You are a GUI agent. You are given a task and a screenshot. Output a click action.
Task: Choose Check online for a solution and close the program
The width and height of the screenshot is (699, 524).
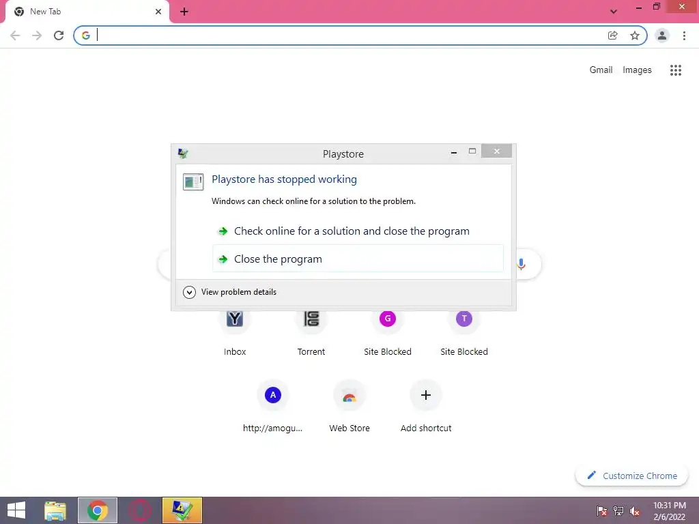pyautogui.click(x=358, y=231)
